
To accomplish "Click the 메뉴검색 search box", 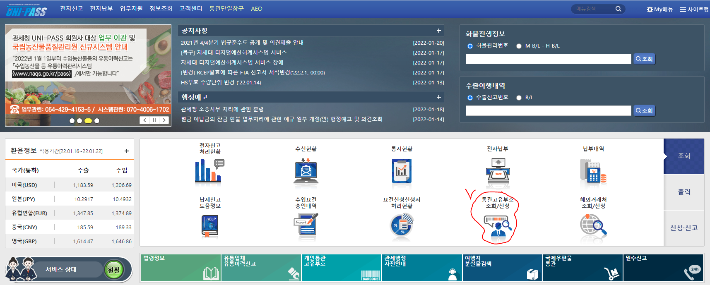I will click(x=593, y=9).
